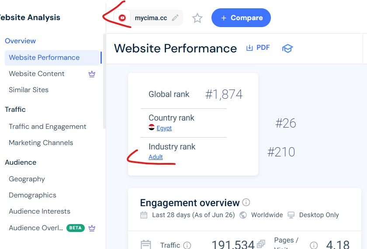
Task: Go to Traffic and Engagement
Action: pos(48,127)
